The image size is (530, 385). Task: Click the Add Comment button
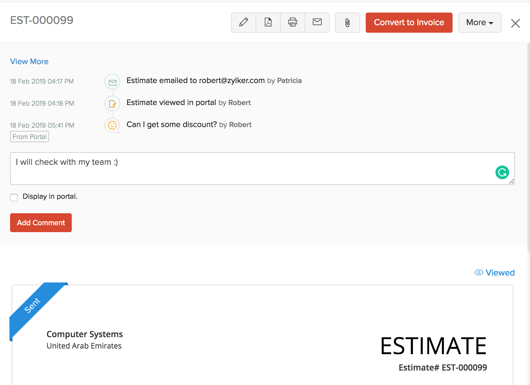41,222
